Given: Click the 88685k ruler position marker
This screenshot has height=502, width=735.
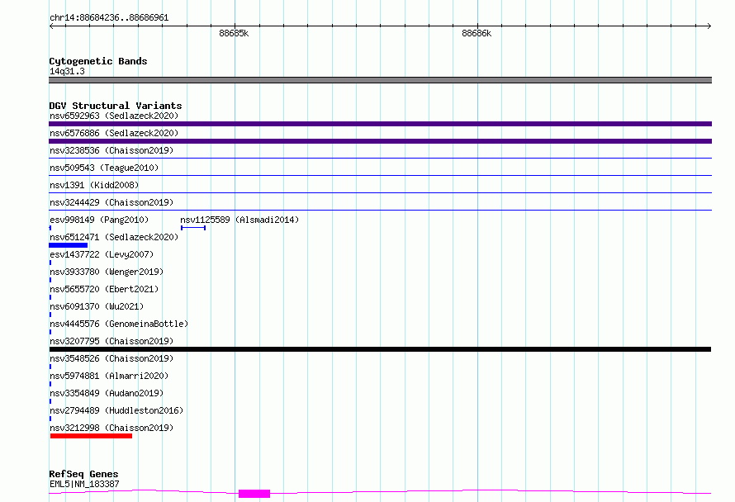Looking at the screenshot, I should coord(234,33).
